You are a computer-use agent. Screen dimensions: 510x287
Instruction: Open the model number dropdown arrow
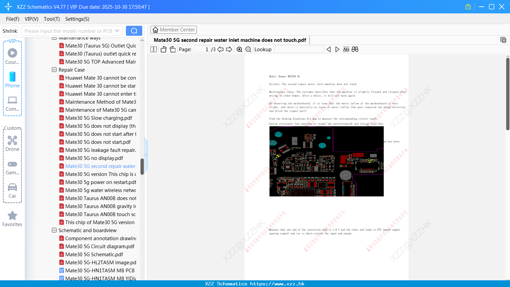(117, 31)
